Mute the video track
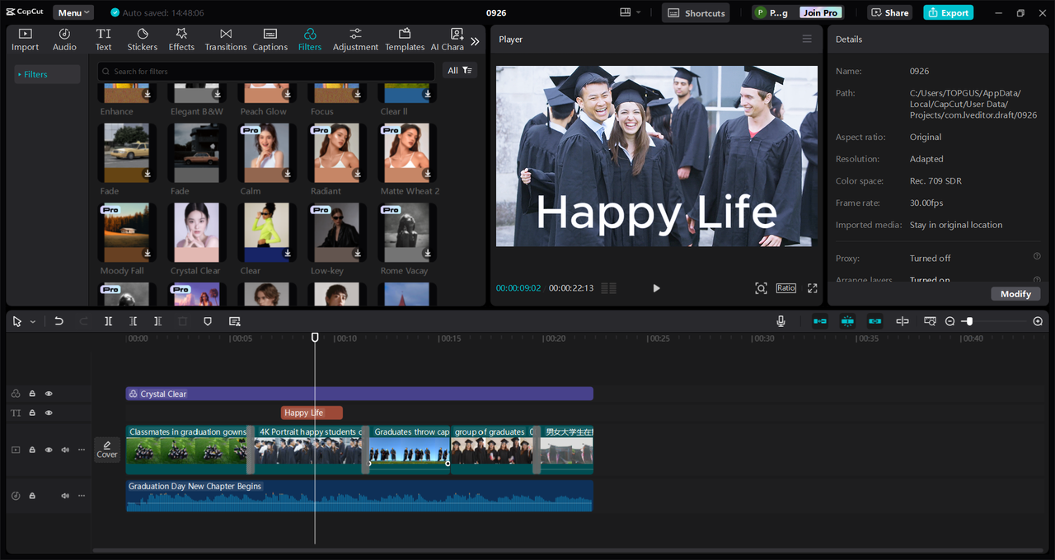This screenshot has width=1055, height=560. (65, 450)
